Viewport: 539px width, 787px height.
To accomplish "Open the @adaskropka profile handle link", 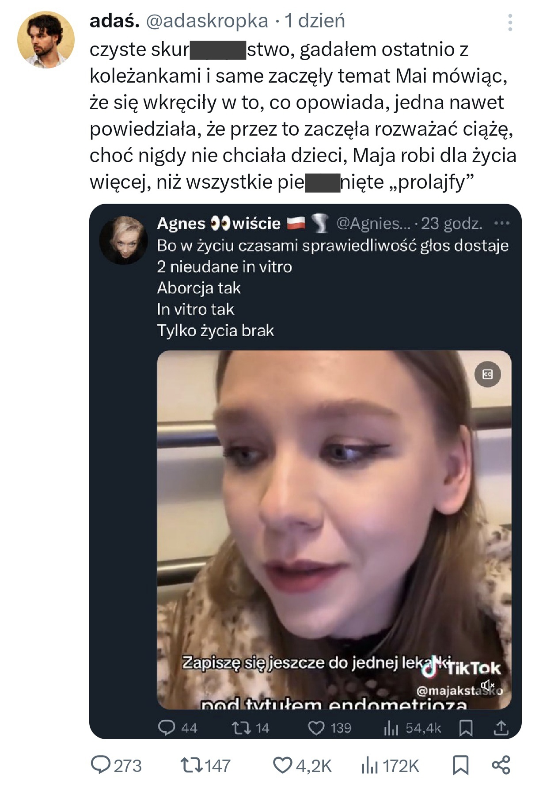I will (x=207, y=21).
